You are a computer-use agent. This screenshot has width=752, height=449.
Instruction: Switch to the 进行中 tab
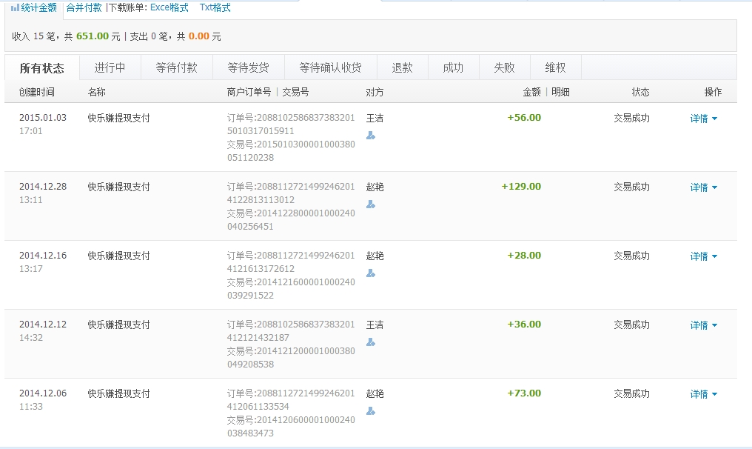pos(110,67)
